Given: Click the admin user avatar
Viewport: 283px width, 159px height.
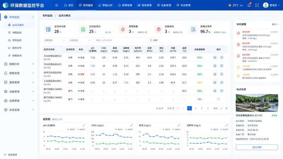Looking at the screenshot, I should coord(266,5).
